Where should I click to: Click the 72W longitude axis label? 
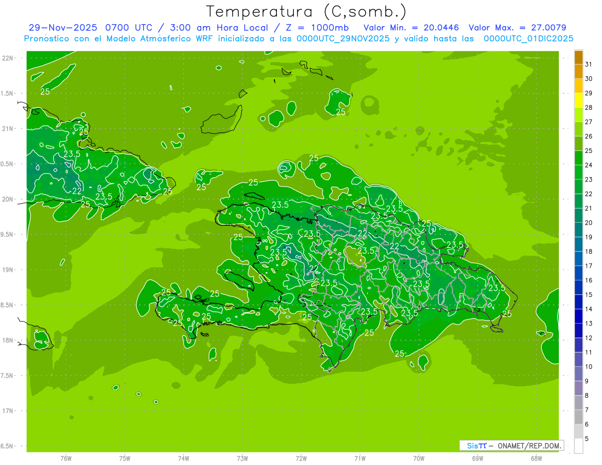(301, 458)
